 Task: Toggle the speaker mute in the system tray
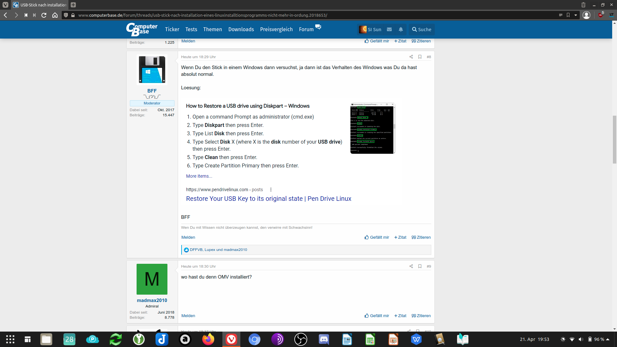582,339
